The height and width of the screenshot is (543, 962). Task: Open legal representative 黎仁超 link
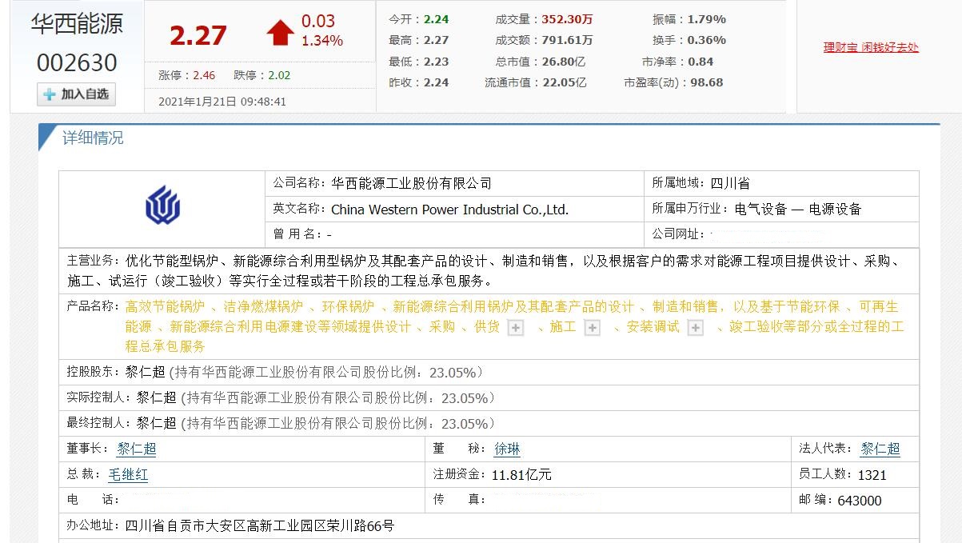(880, 449)
